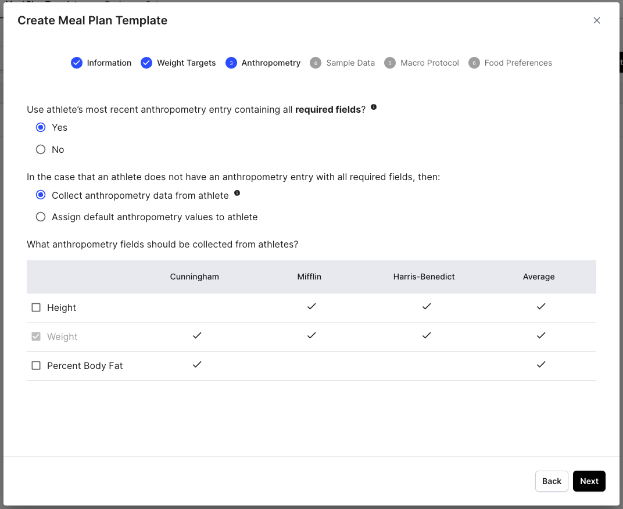The image size is (623, 509).
Task: Select the Yes radio button
Action: point(41,127)
